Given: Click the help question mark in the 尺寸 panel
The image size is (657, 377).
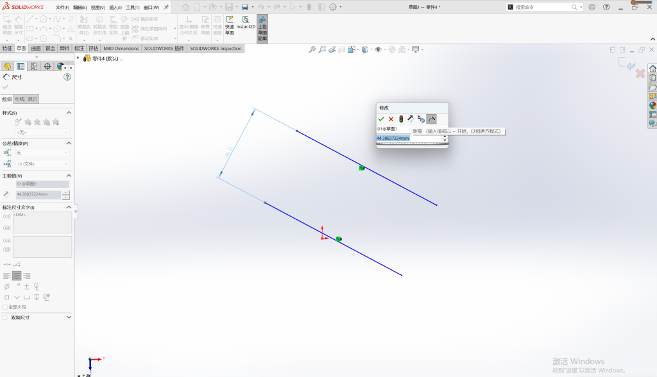Looking at the screenshot, I should pyautogui.click(x=67, y=77).
